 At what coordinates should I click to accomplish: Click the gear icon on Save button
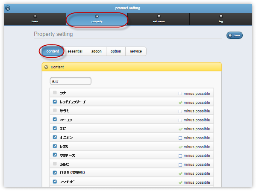point(230,35)
